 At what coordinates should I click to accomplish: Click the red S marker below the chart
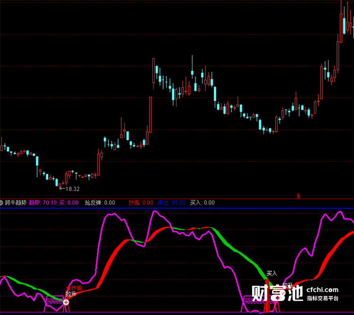(x=298, y=196)
